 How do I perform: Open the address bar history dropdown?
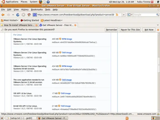pos(124,15)
